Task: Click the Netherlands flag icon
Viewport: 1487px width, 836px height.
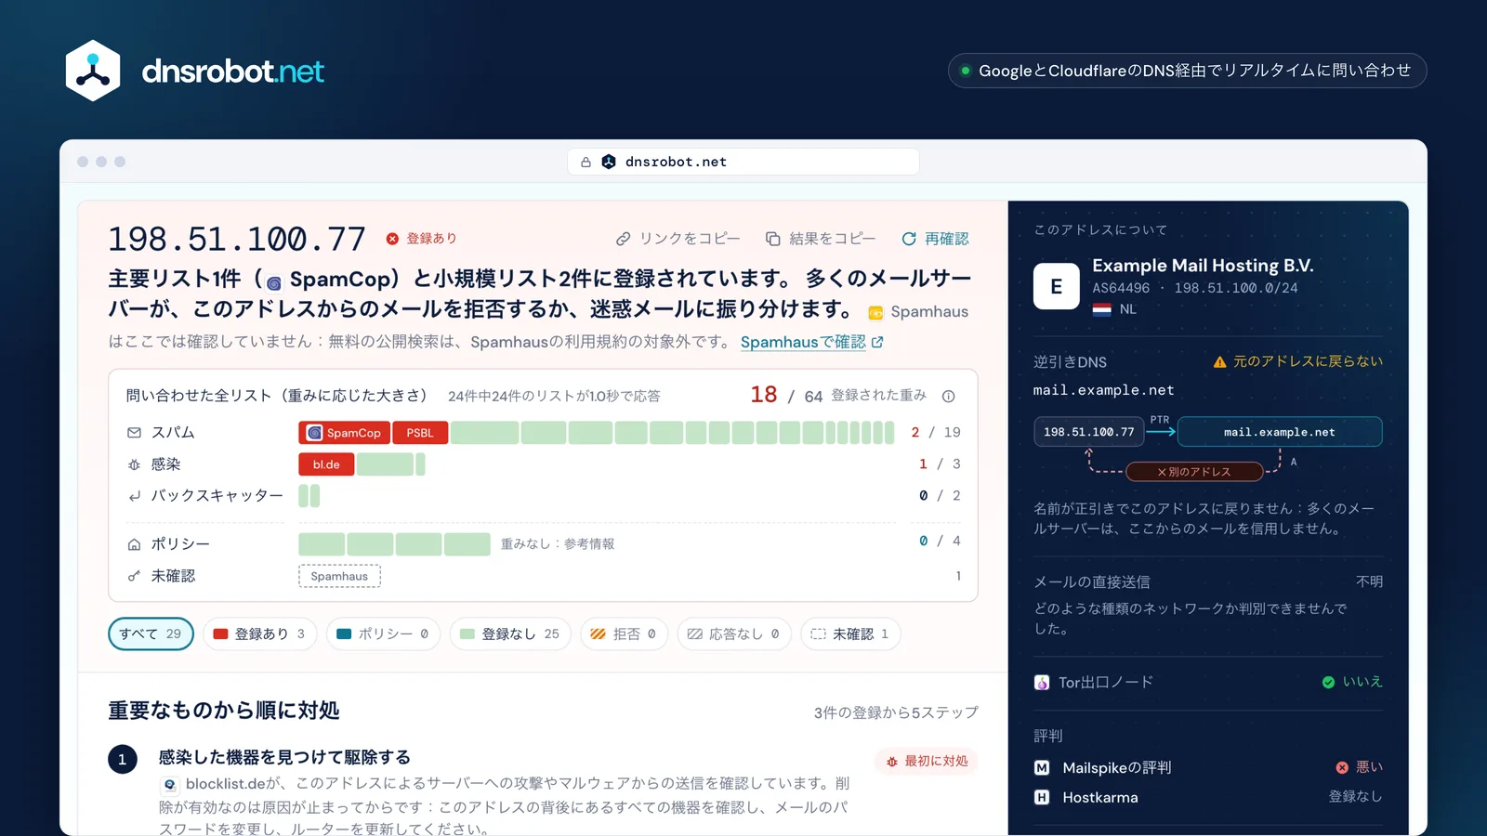Action: click(x=1102, y=309)
